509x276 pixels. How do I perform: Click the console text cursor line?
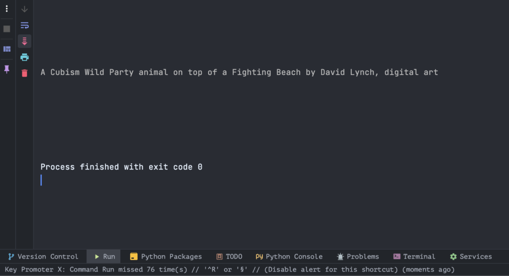[41, 180]
